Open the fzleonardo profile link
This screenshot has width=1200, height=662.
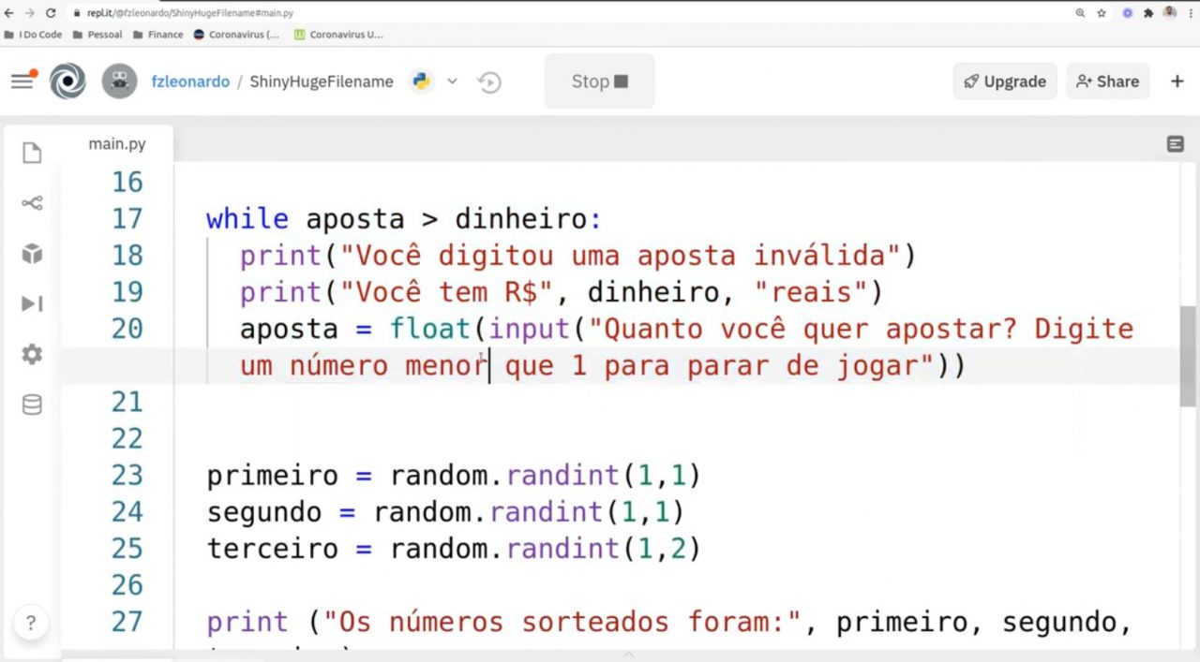pos(190,81)
